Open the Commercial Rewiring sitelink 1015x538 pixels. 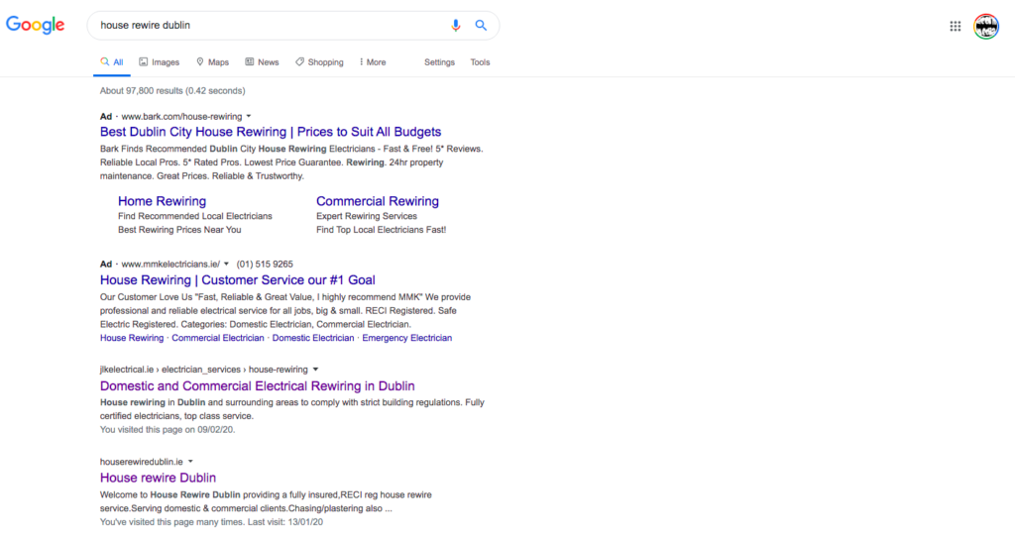378,201
